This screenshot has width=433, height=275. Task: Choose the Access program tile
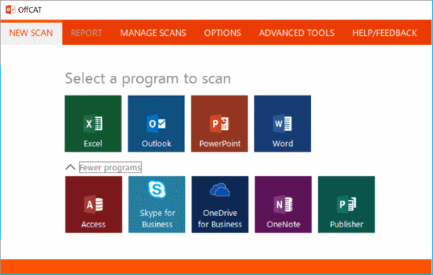pyautogui.click(x=93, y=205)
